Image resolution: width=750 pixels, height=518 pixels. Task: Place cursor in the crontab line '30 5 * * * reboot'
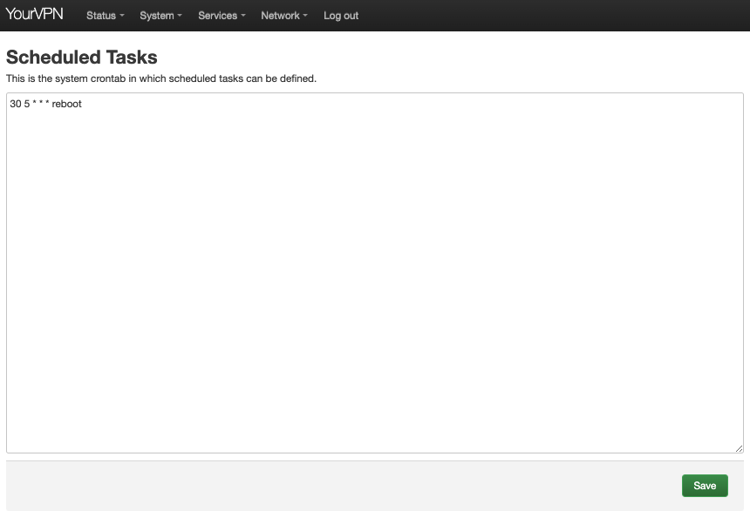(x=45, y=105)
